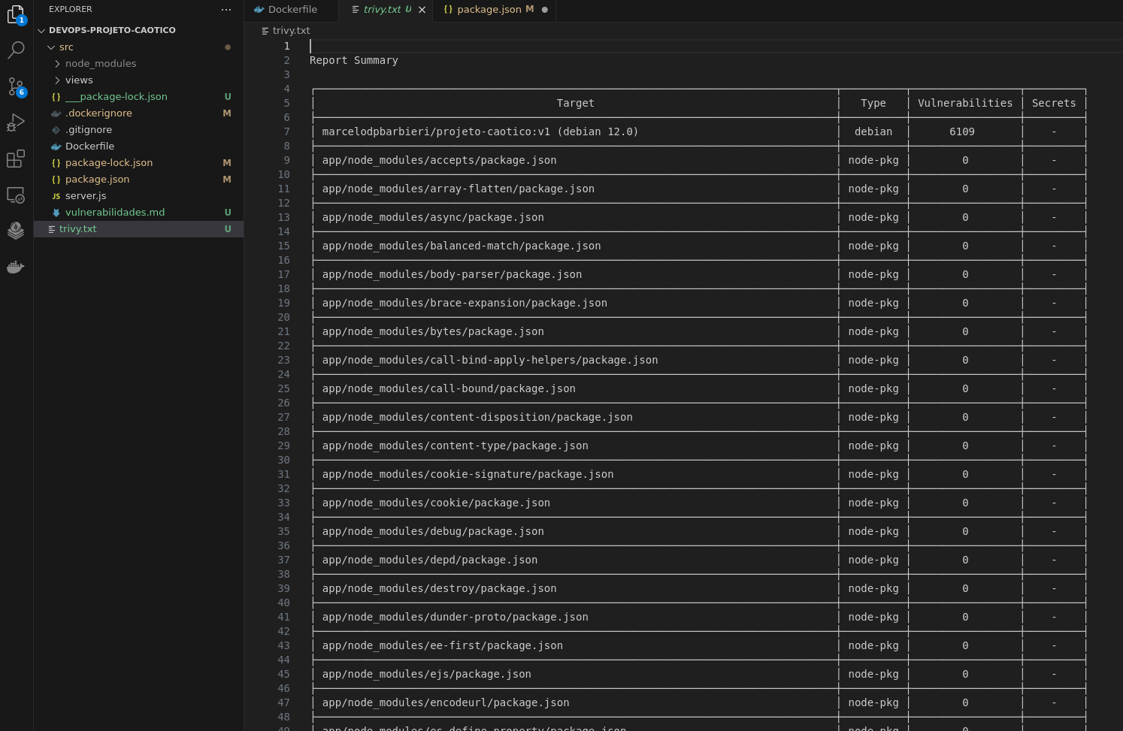Image resolution: width=1123 pixels, height=731 pixels.
Task: Open Source Control view icon
Action: [16, 86]
